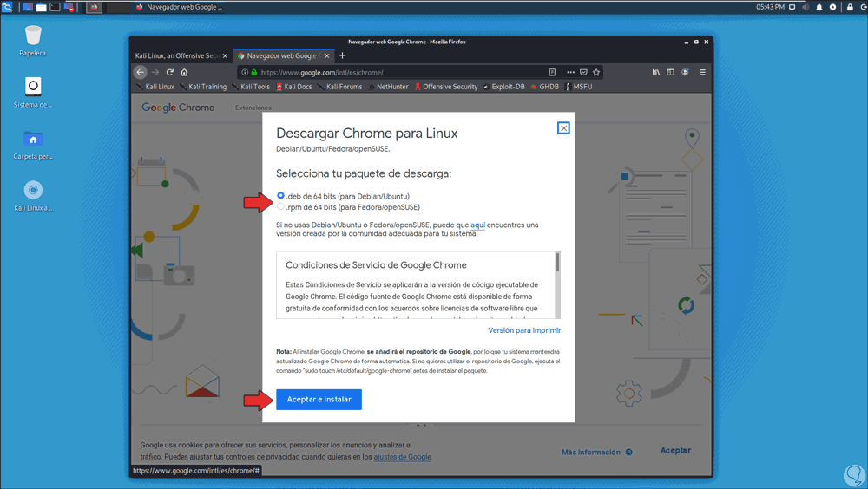Image resolution: width=868 pixels, height=489 pixels.
Task: Click the Google Chrome logo on the page
Action: [x=178, y=108]
